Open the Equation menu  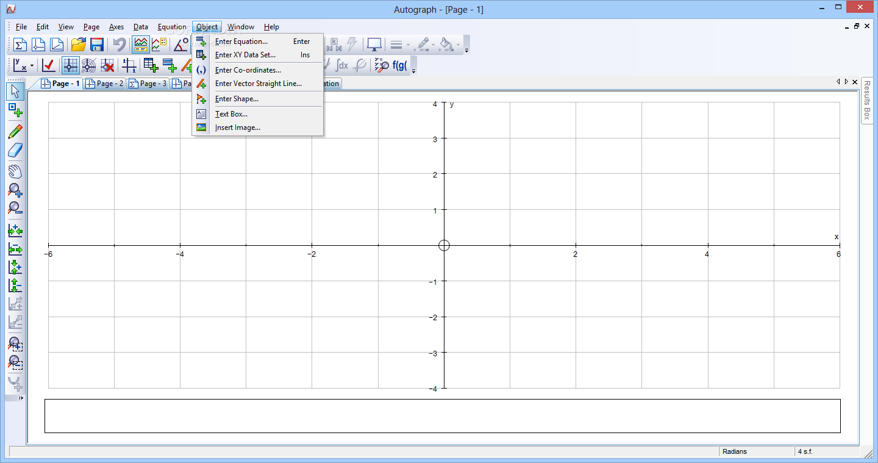point(172,27)
